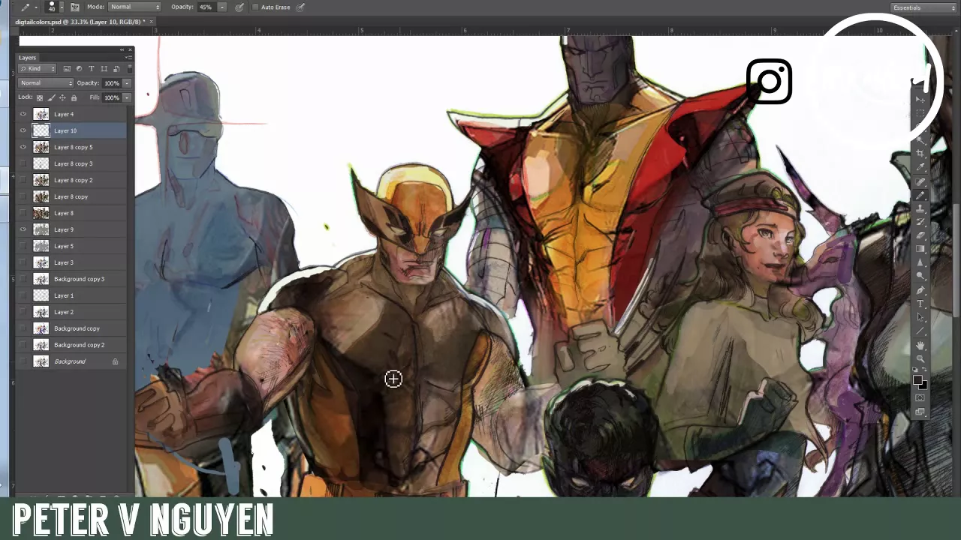Open the layer Opacity slider arrow

point(127,83)
